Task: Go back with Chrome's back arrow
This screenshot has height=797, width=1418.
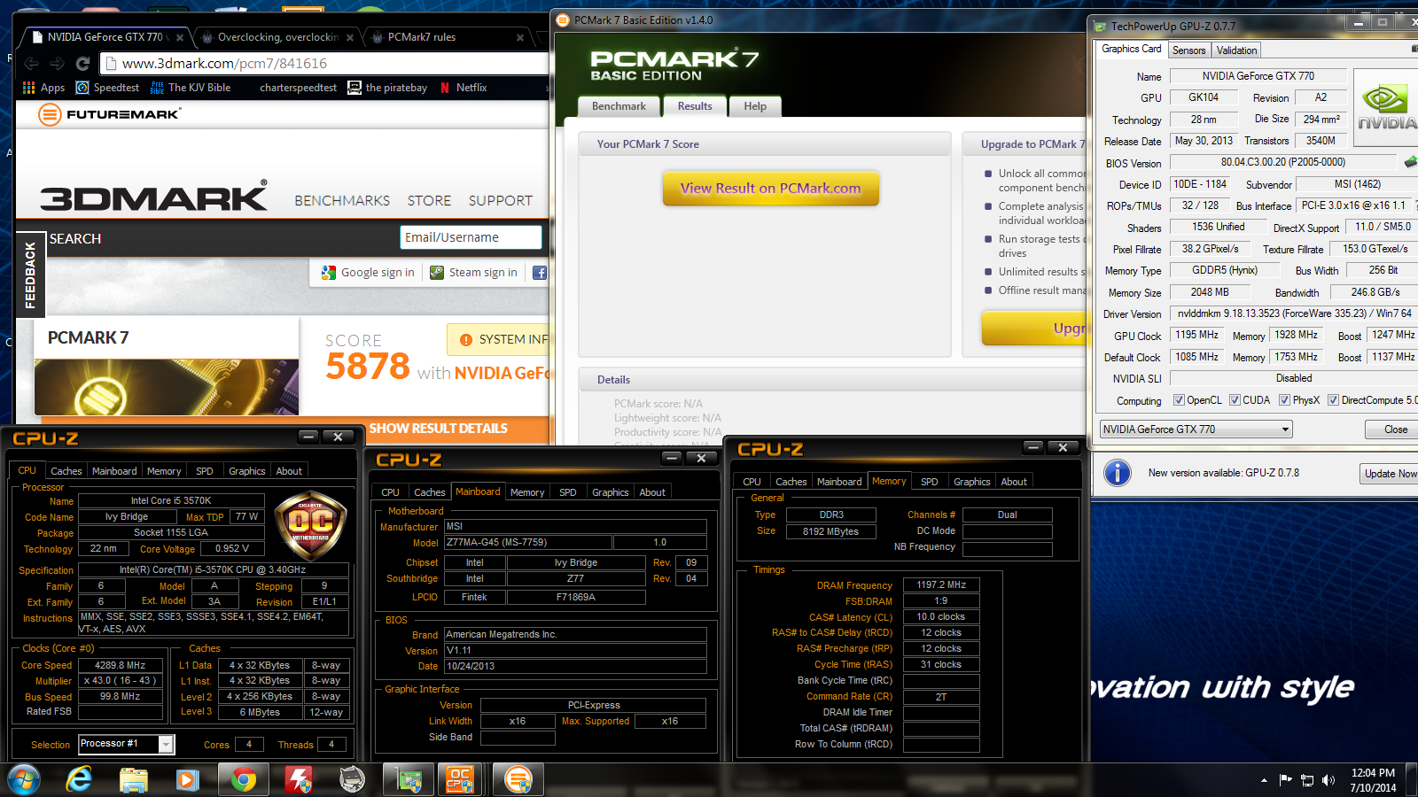Action: pos(31,64)
